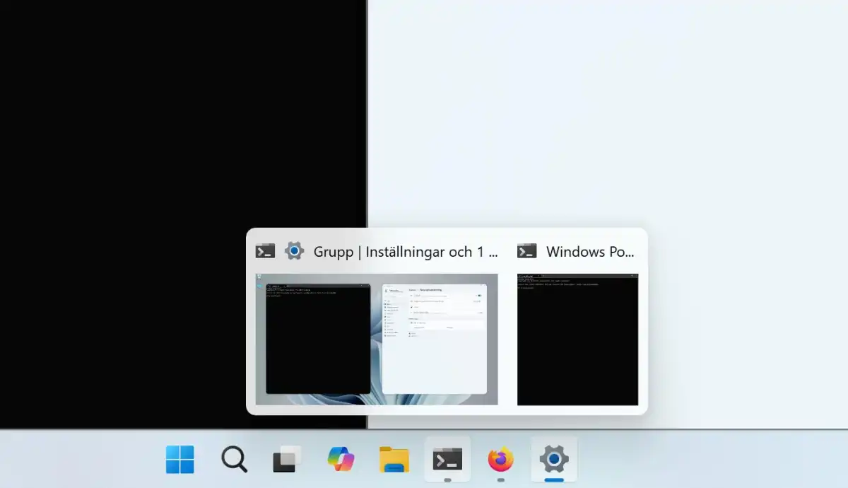Select the Windows PowerShell window thumbnail
This screenshot has width=848, height=488.
pos(577,338)
